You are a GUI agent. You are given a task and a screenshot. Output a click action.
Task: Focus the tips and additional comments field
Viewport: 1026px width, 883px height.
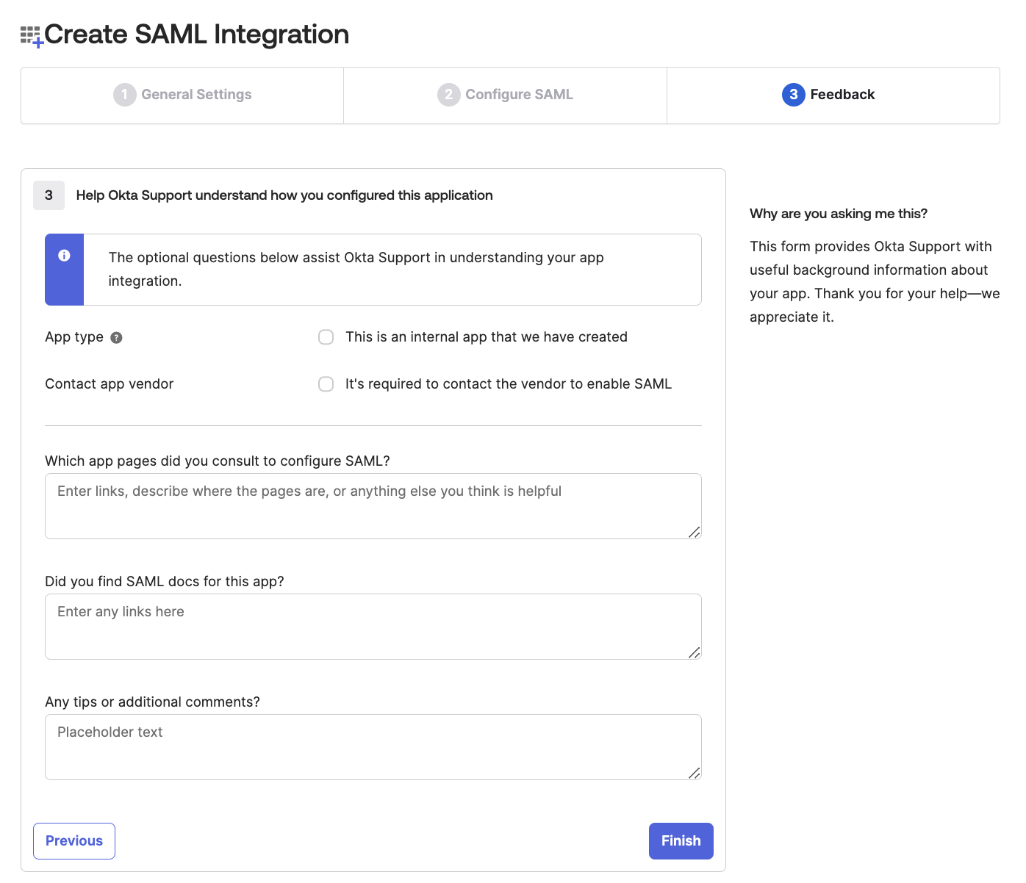pos(373,746)
